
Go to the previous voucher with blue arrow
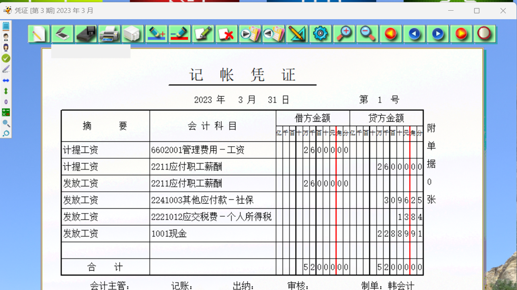pos(413,34)
